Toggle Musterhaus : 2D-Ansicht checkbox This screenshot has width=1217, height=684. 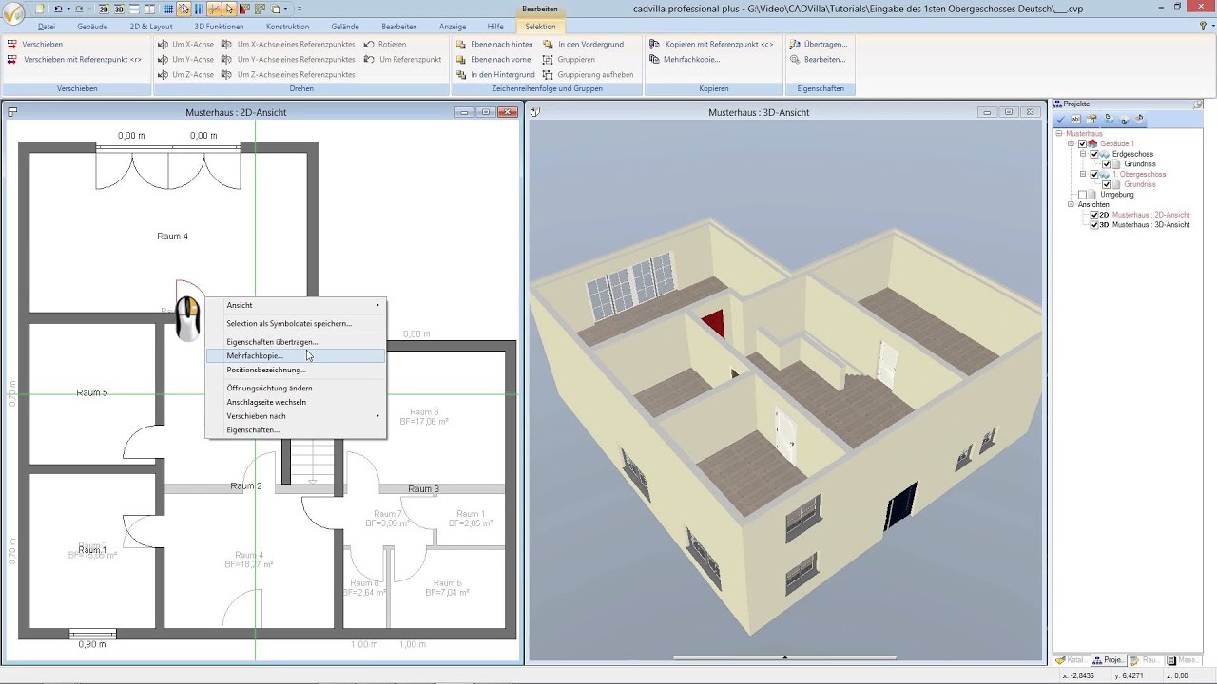pos(1094,215)
